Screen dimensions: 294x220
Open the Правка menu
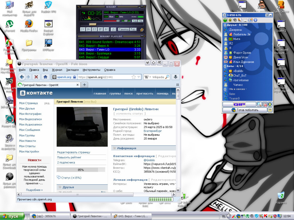click(x=34, y=70)
